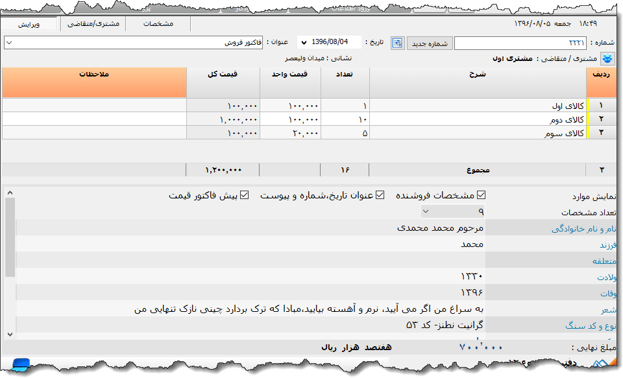This screenshot has width=623, height=378.
Task: Click the blue oval icon at bottom-left
Action: point(19,365)
